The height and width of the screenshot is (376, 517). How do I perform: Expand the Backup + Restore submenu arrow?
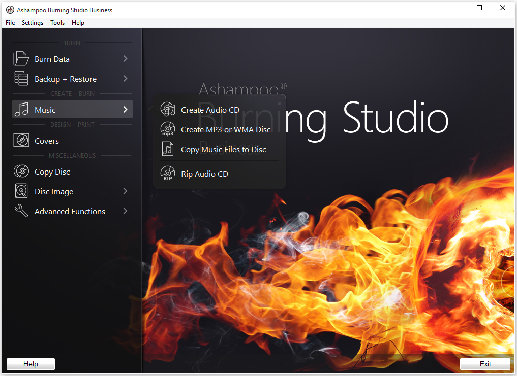point(125,78)
